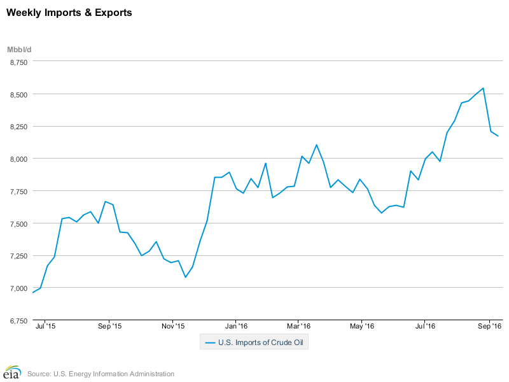Click the line's lowest dip after Nov '15
Screen dimensions: 509x382
point(185,277)
